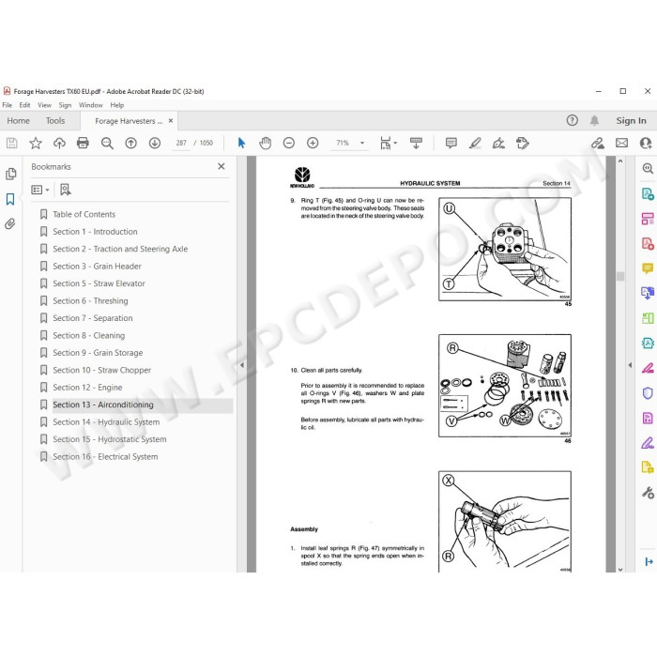Open Section 10 - Straw Chopper bookmark

pos(101,370)
